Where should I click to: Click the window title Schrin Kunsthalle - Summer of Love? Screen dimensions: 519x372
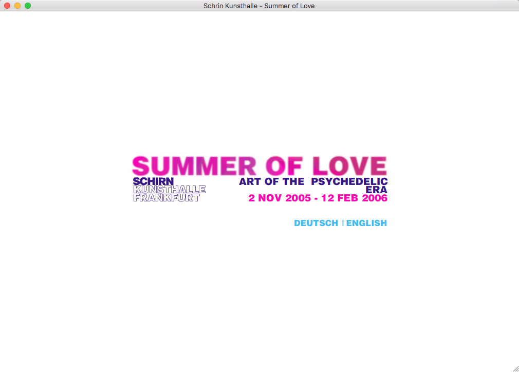259,6
